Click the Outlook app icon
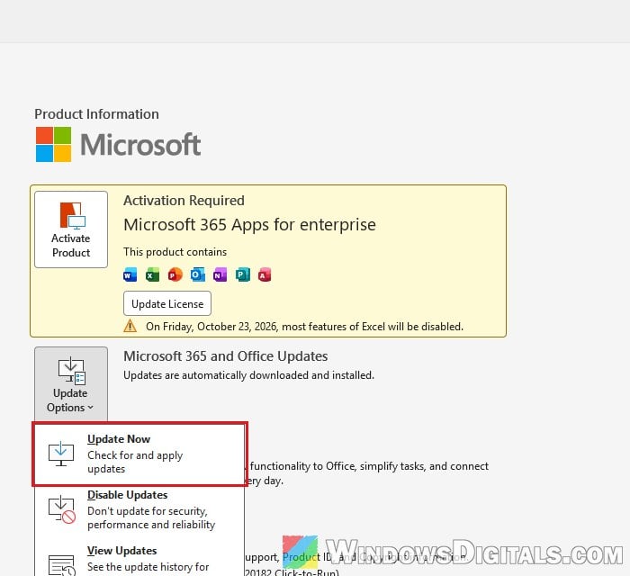This screenshot has width=630, height=576. 198,274
